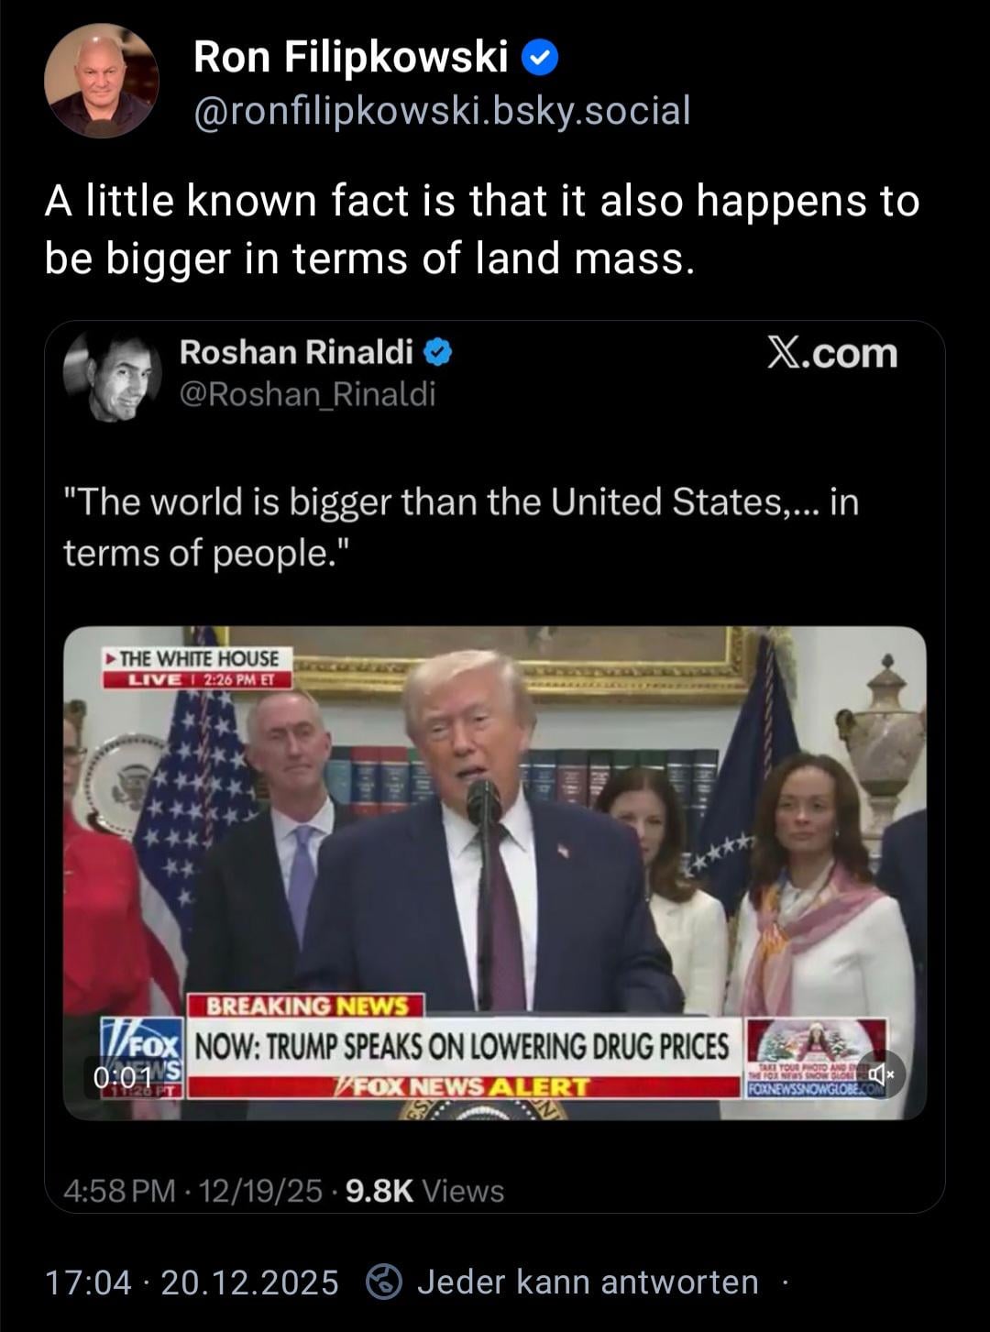Click the quoted tweet text about the world
990x1332 pixels.
pyautogui.click(x=461, y=527)
